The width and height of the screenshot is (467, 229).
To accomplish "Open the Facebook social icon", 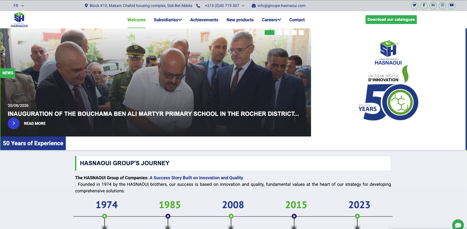I will (424, 6).
